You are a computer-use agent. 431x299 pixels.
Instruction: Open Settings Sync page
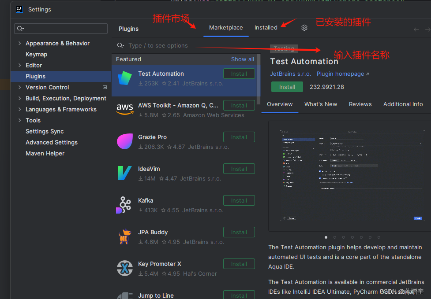(x=45, y=131)
